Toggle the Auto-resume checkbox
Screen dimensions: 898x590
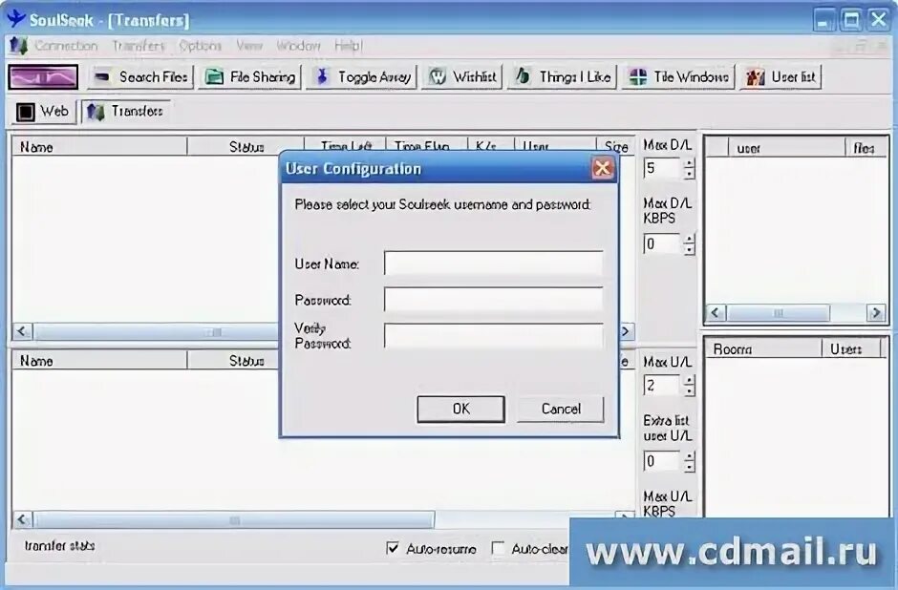[393, 548]
